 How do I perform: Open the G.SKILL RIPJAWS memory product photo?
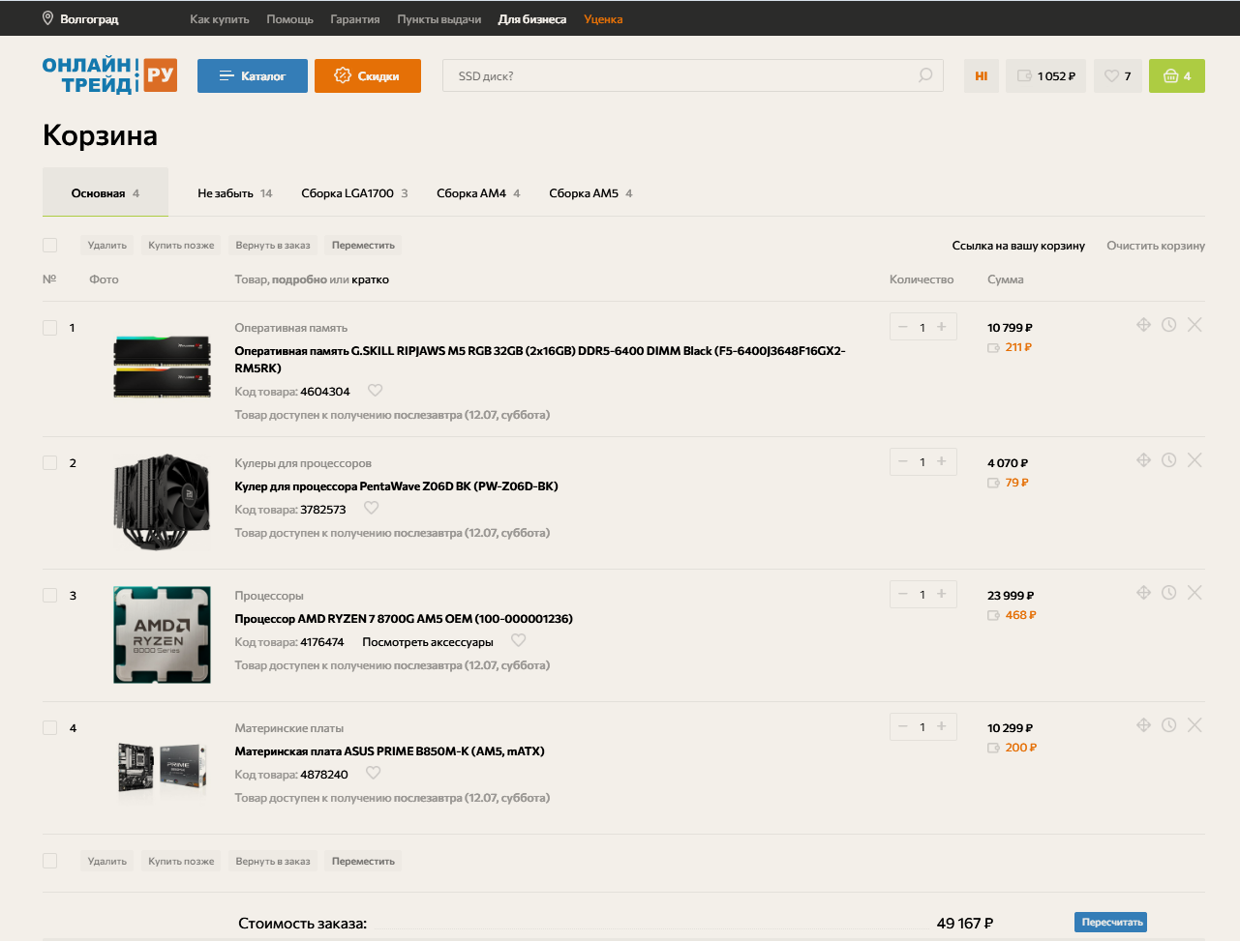point(162,367)
